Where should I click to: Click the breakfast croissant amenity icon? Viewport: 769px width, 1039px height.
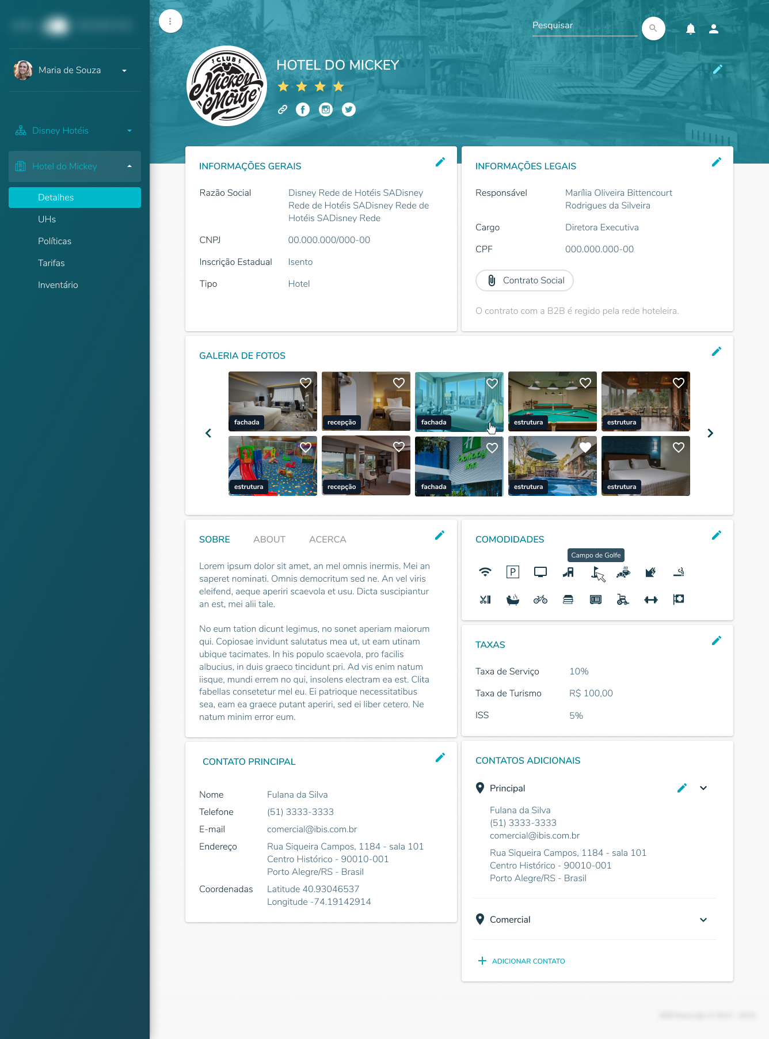click(623, 572)
